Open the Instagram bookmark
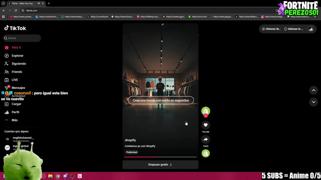Viewport: 321px width, 180px height. (x=272, y=17)
